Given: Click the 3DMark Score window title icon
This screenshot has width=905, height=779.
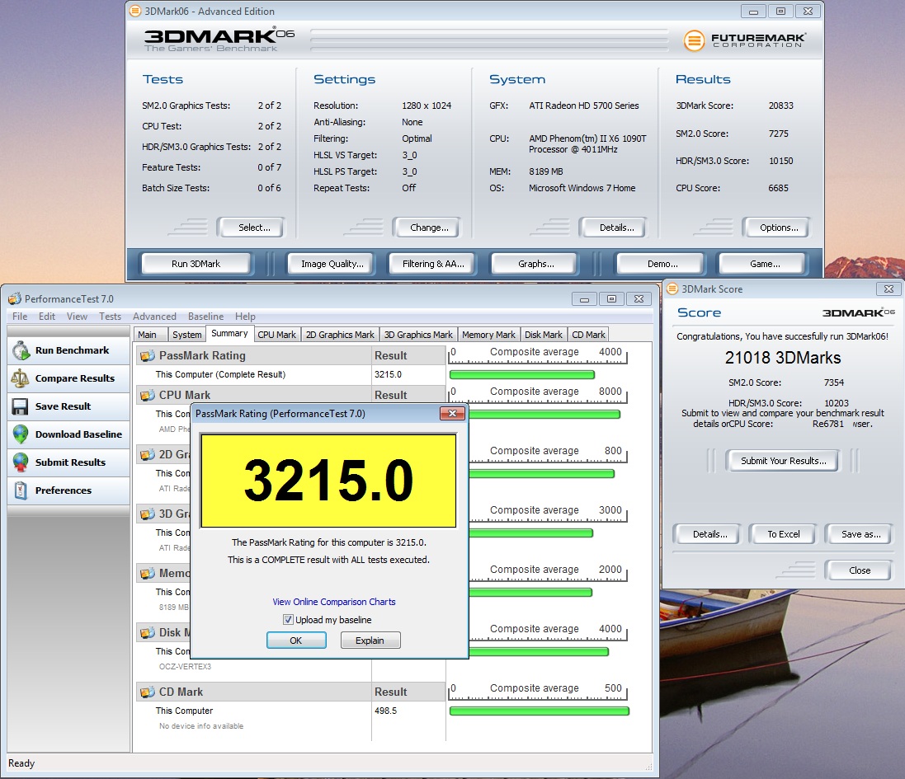Looking at the screenshot, I should 672,289.
